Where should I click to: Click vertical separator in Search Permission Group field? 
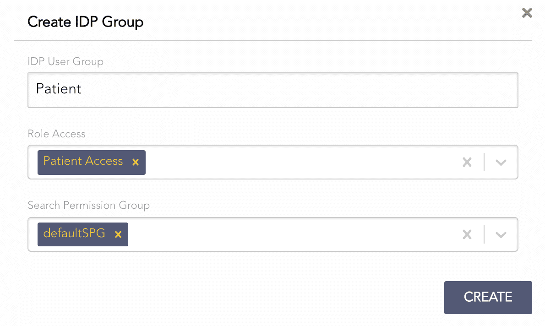click(484, 234)
